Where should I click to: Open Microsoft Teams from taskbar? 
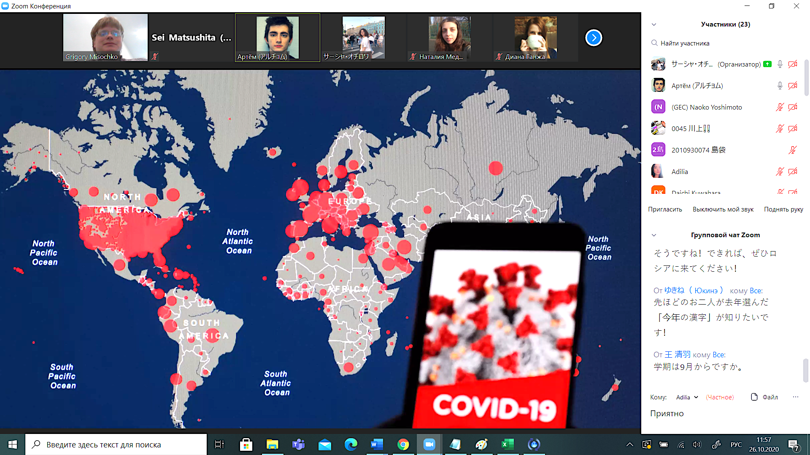point(298,444)
